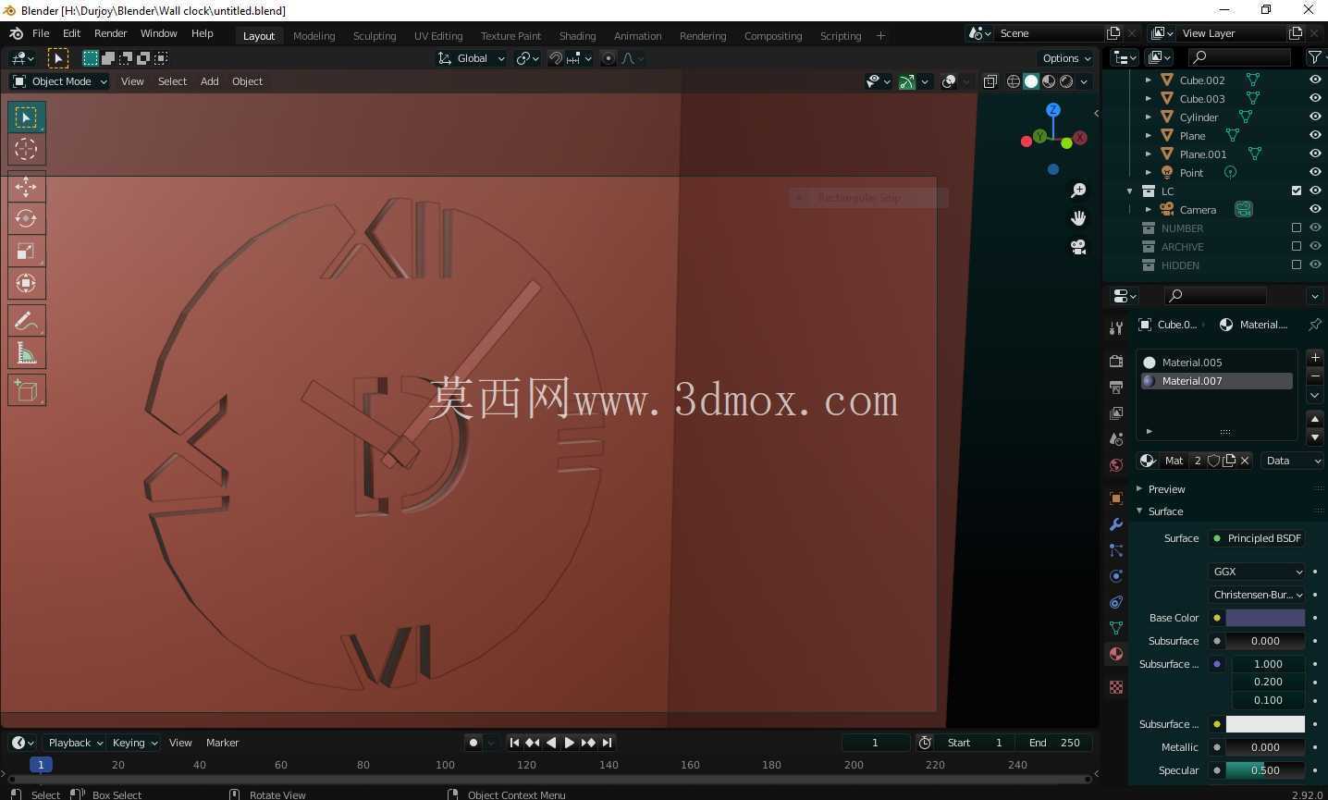Open the timeline Playback popover
The height and width of the screenshot is (800, 1328).
click(x=74, y=743)
